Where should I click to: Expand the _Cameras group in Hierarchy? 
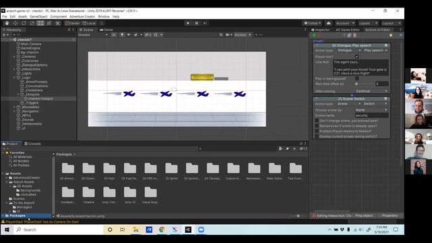(x=14, y=57)
